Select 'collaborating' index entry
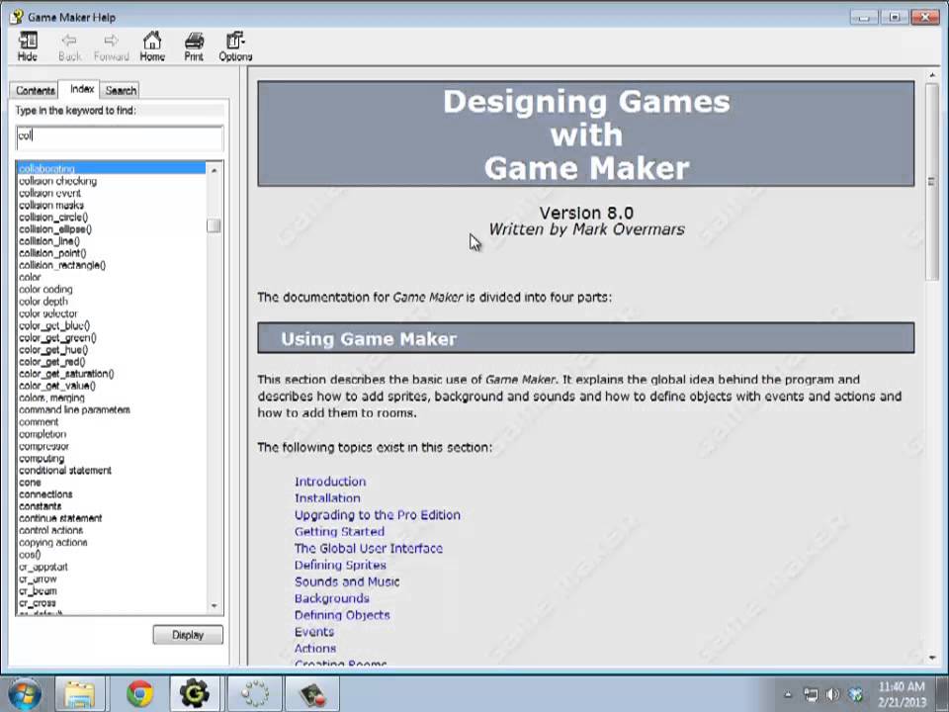This screenshot has width=949, height=712. pos(112,168)
